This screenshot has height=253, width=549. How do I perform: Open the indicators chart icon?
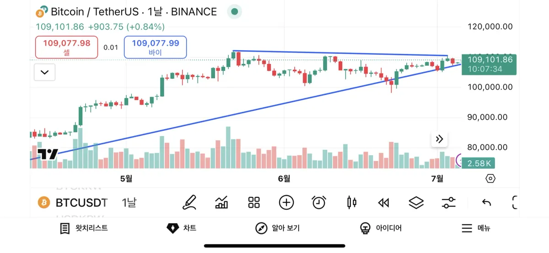click(x=222, y=202)
